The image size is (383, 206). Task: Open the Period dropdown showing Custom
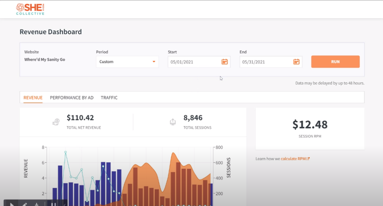pos(127,62)
